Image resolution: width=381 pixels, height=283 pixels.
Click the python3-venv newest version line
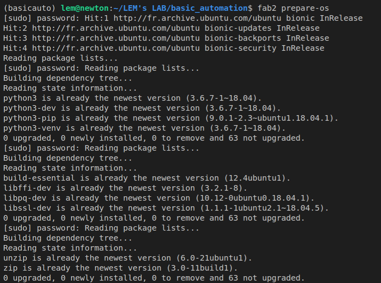144,128
